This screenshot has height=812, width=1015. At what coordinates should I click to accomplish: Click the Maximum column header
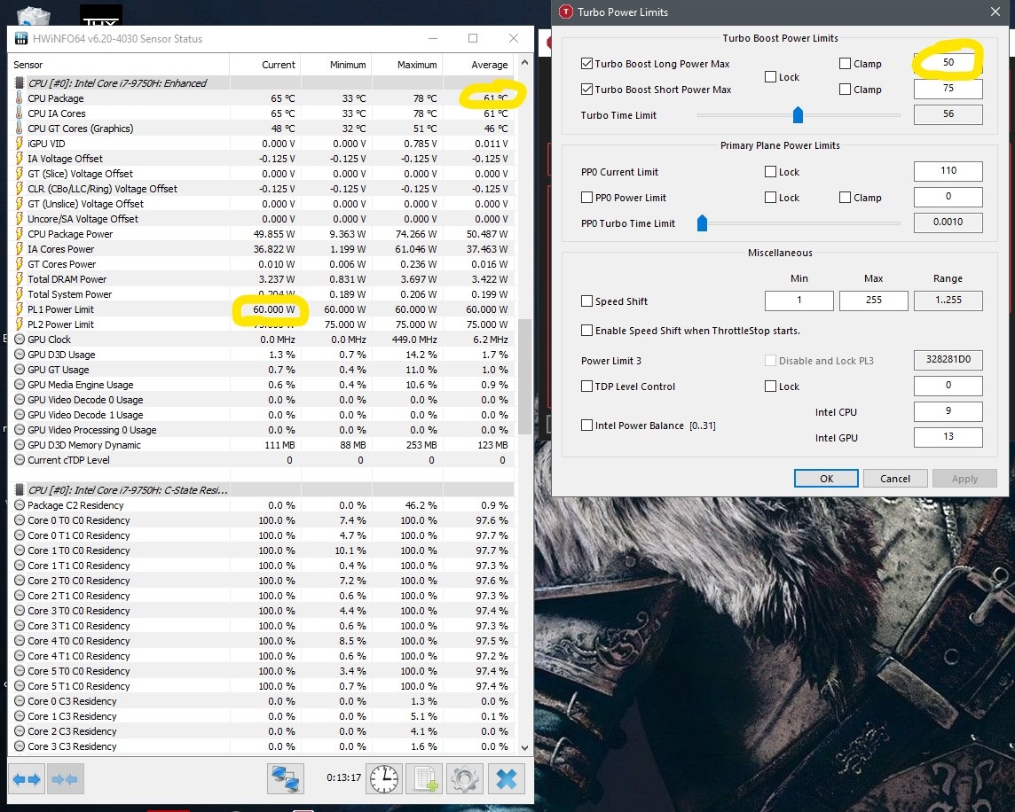[408, 65]
